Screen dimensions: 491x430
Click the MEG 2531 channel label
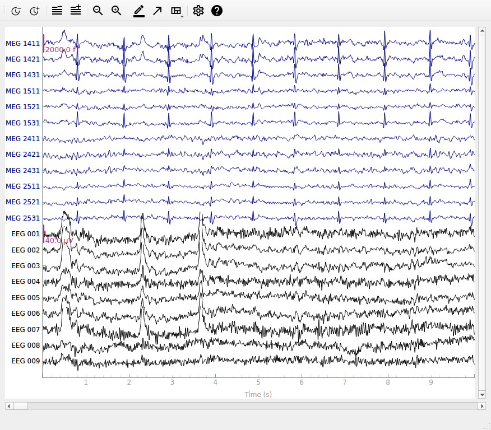[x=22, y=218]
